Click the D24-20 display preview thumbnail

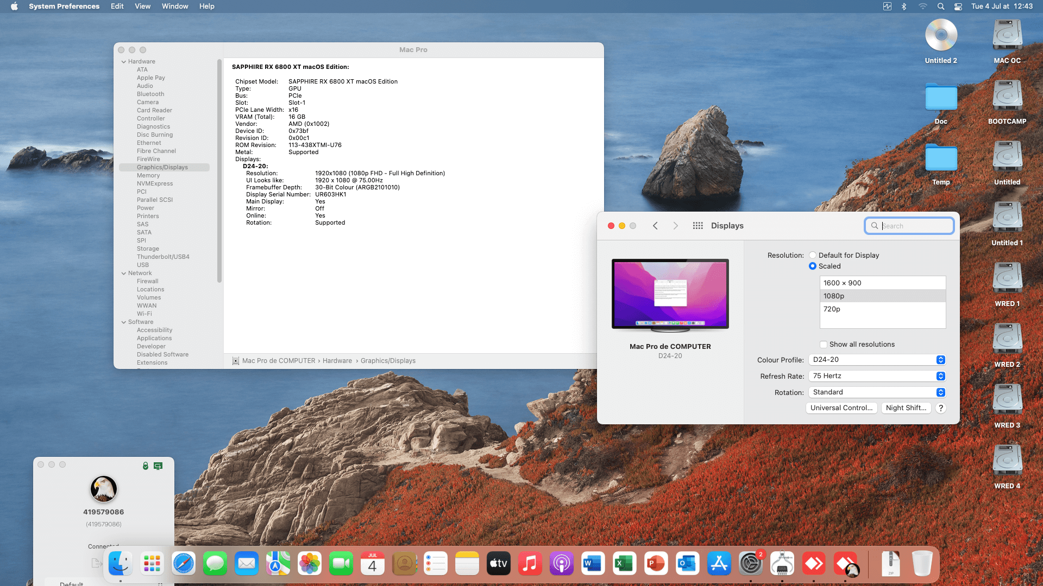(670, 295)
